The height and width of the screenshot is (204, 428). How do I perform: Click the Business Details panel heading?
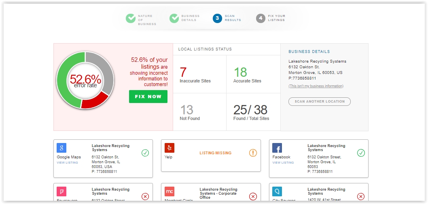tap(309, 52)
